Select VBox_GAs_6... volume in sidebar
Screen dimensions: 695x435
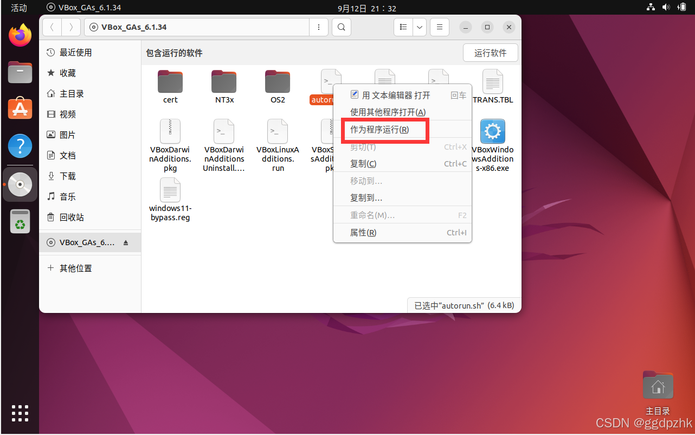pyautogui.click(x=90, y=242)
